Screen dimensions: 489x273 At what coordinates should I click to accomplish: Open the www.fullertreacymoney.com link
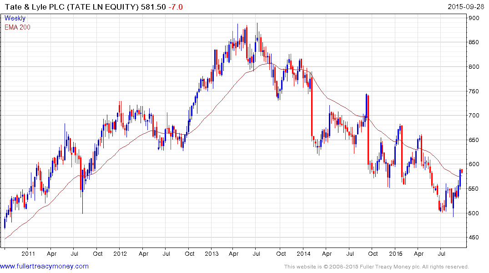(44, 267)
